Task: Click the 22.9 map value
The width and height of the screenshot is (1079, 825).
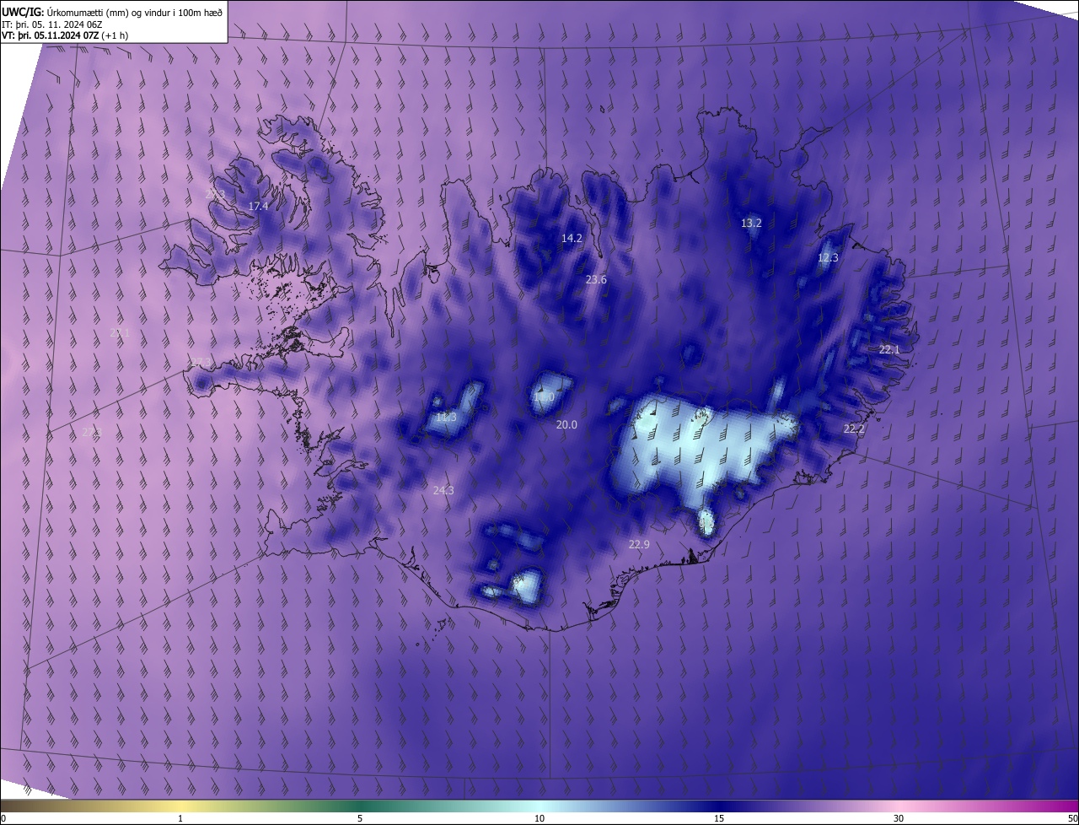Action: point(639,545)
